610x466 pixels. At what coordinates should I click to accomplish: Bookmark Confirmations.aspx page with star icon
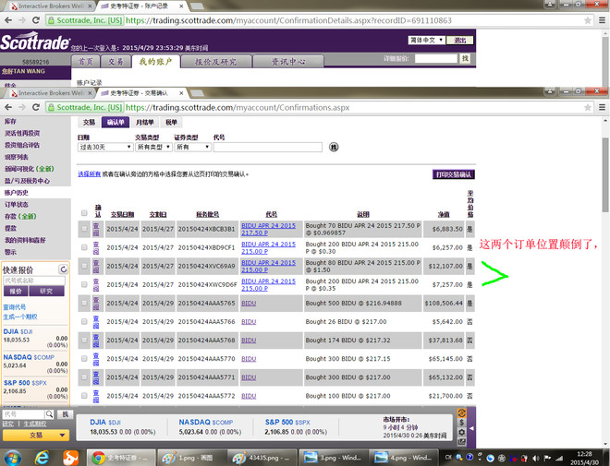[x=588, y=108]
